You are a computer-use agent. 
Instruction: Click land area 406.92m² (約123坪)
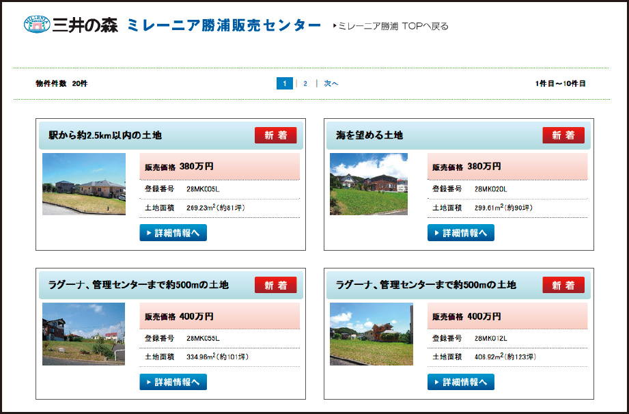tap(505, 357)
